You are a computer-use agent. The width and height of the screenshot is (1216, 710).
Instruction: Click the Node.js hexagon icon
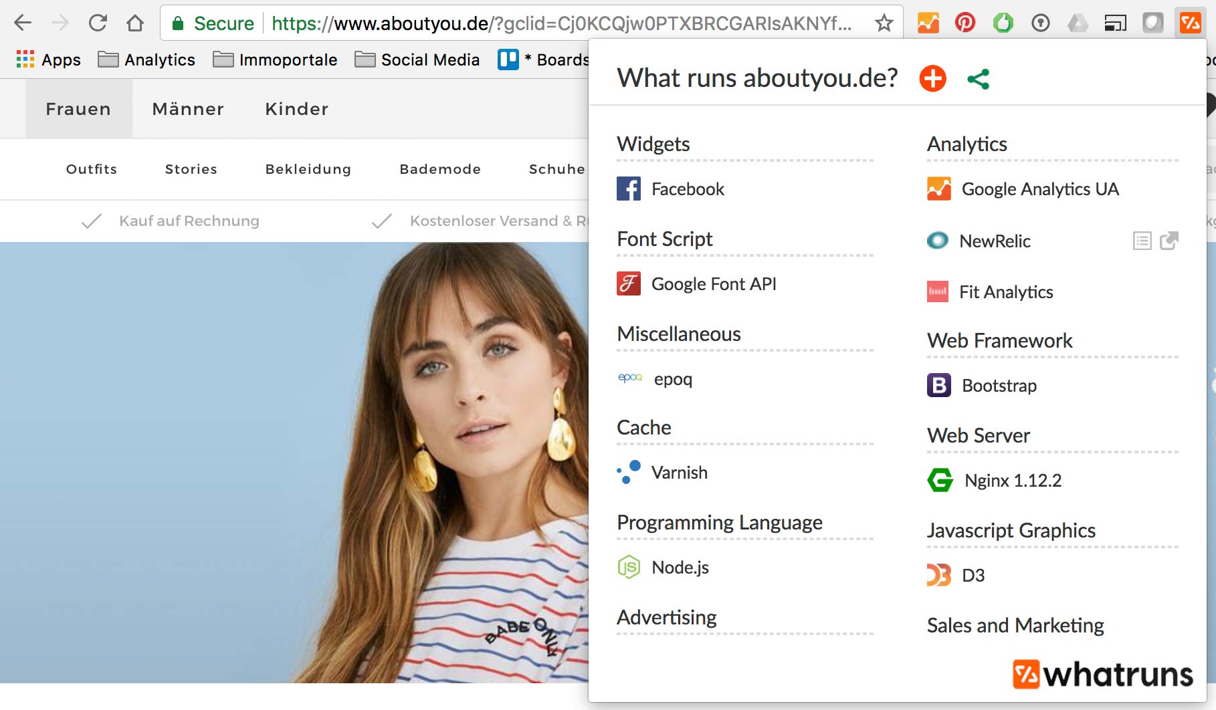(629, 567)
